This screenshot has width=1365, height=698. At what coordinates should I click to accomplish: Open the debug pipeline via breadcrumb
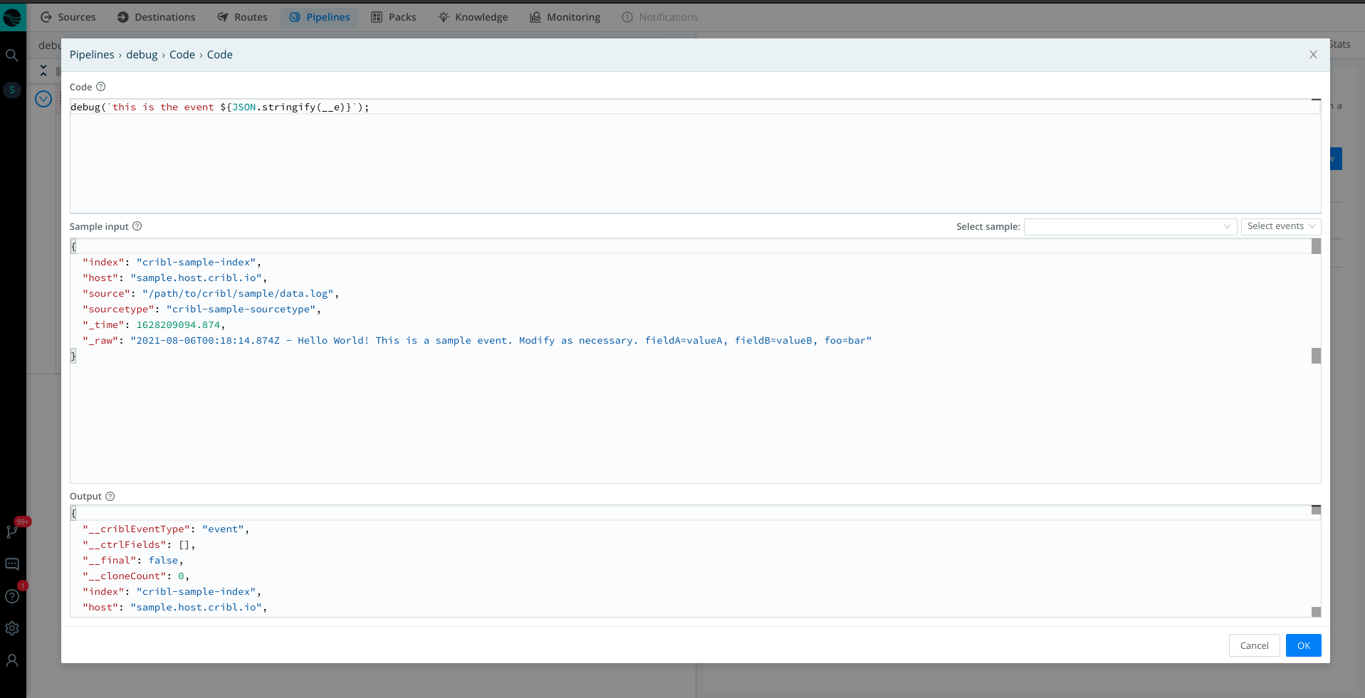tap(142, 54)
